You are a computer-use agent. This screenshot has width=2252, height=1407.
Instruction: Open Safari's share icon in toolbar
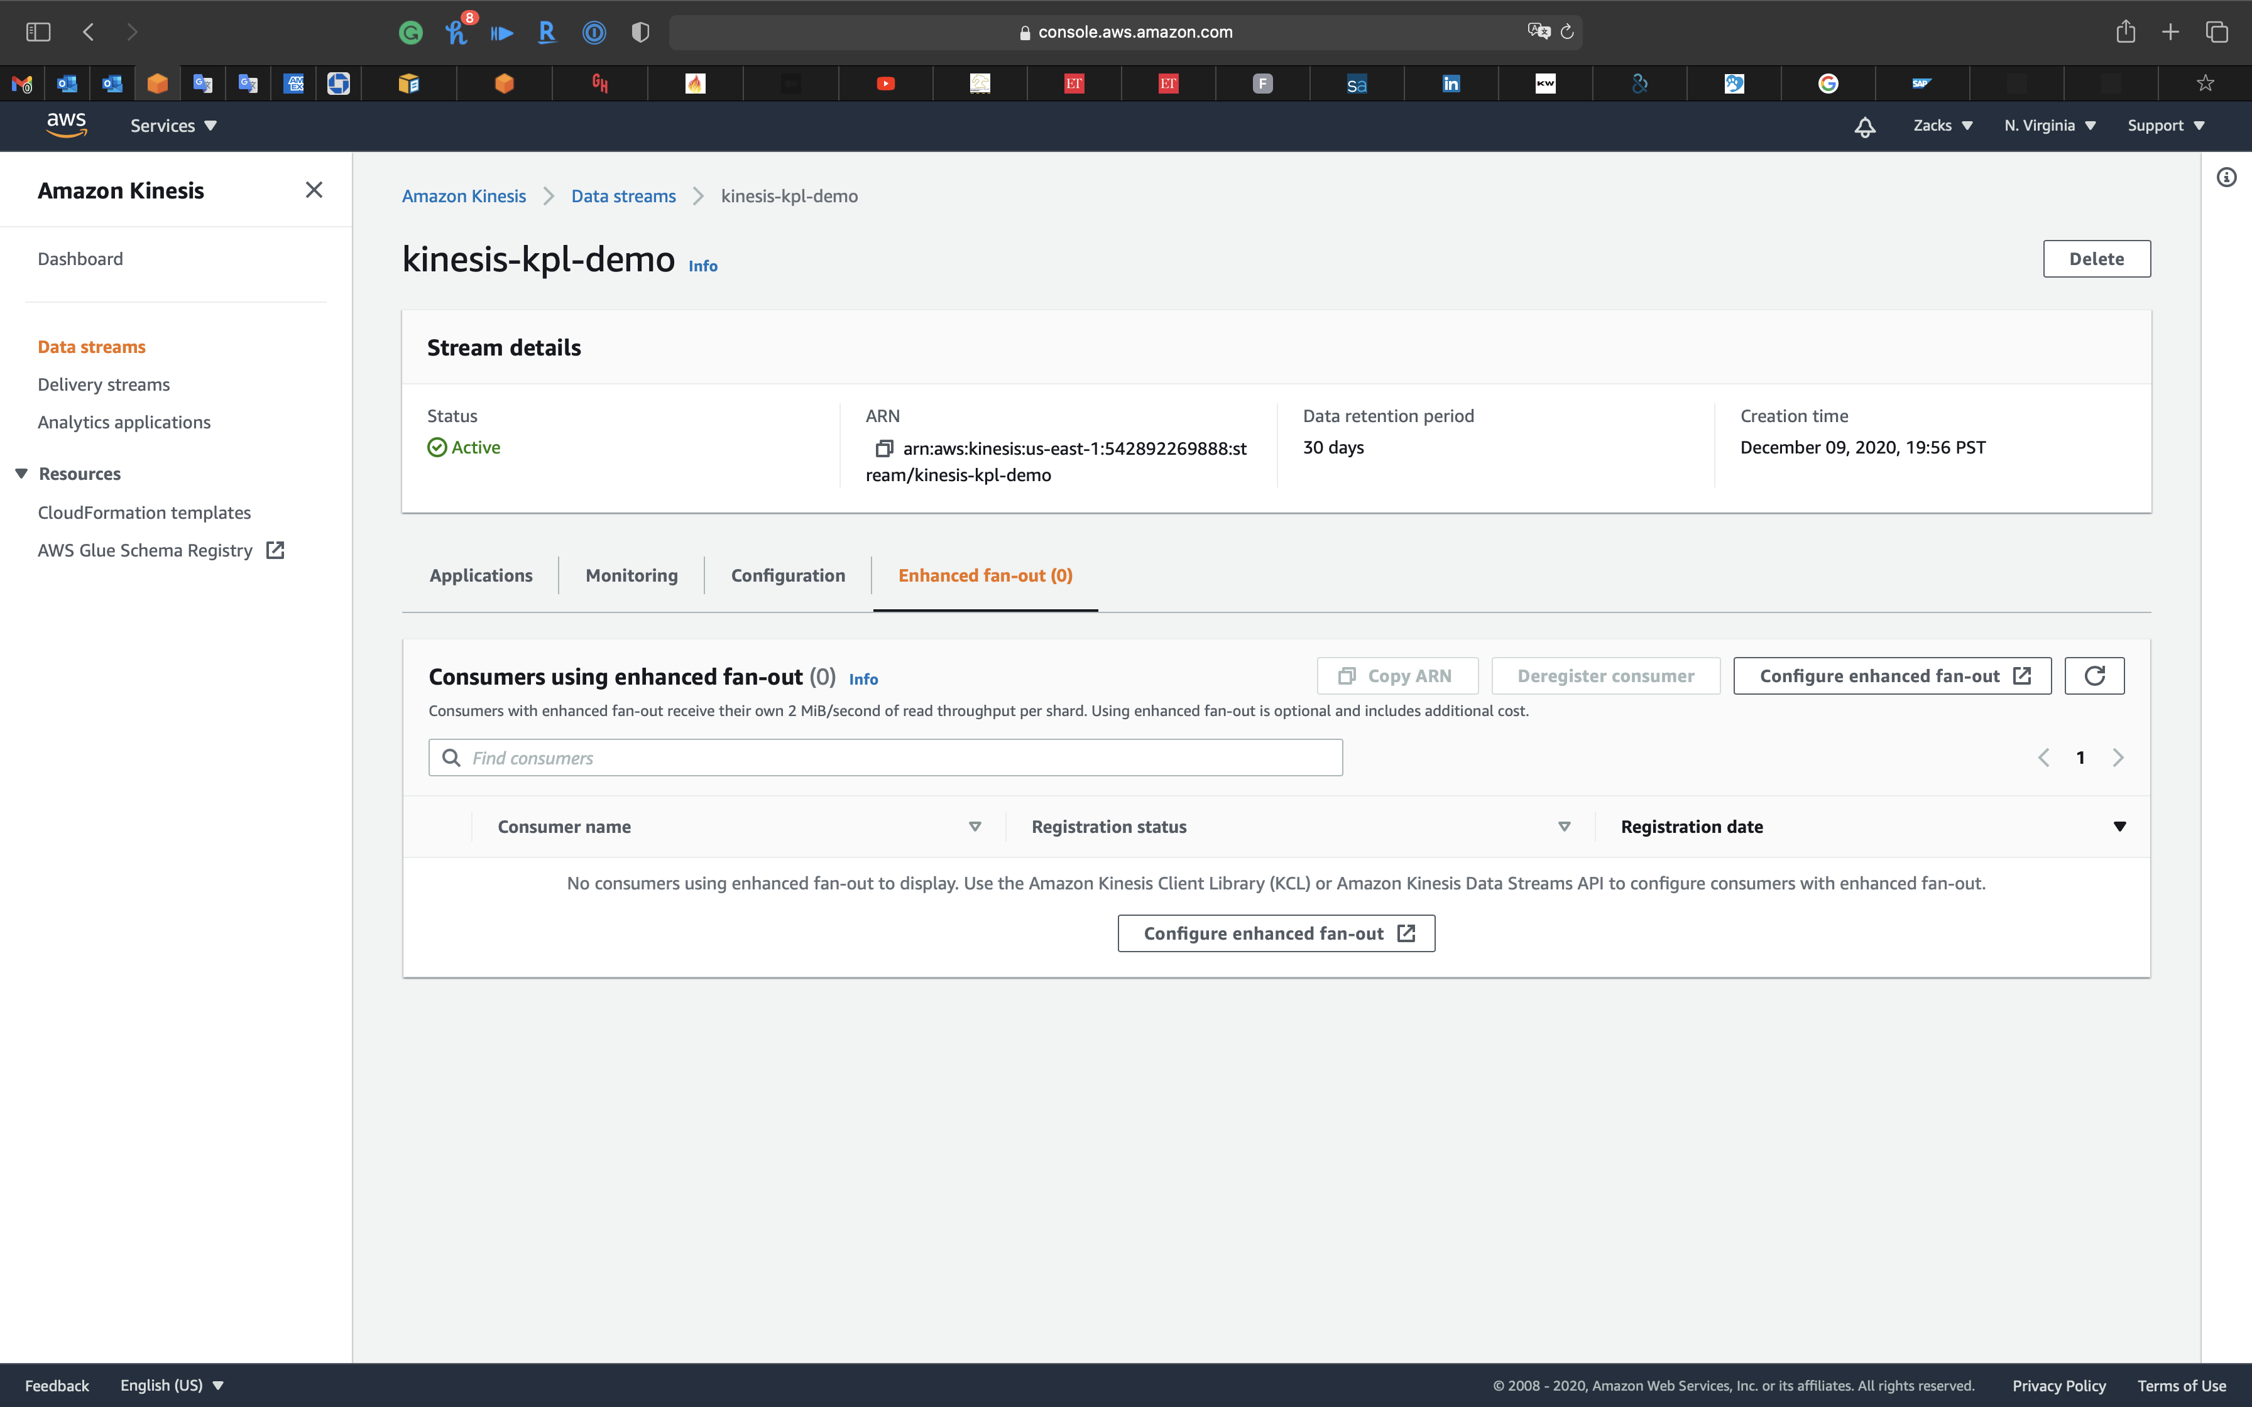pyautogui.click(x=2126, y=33)
